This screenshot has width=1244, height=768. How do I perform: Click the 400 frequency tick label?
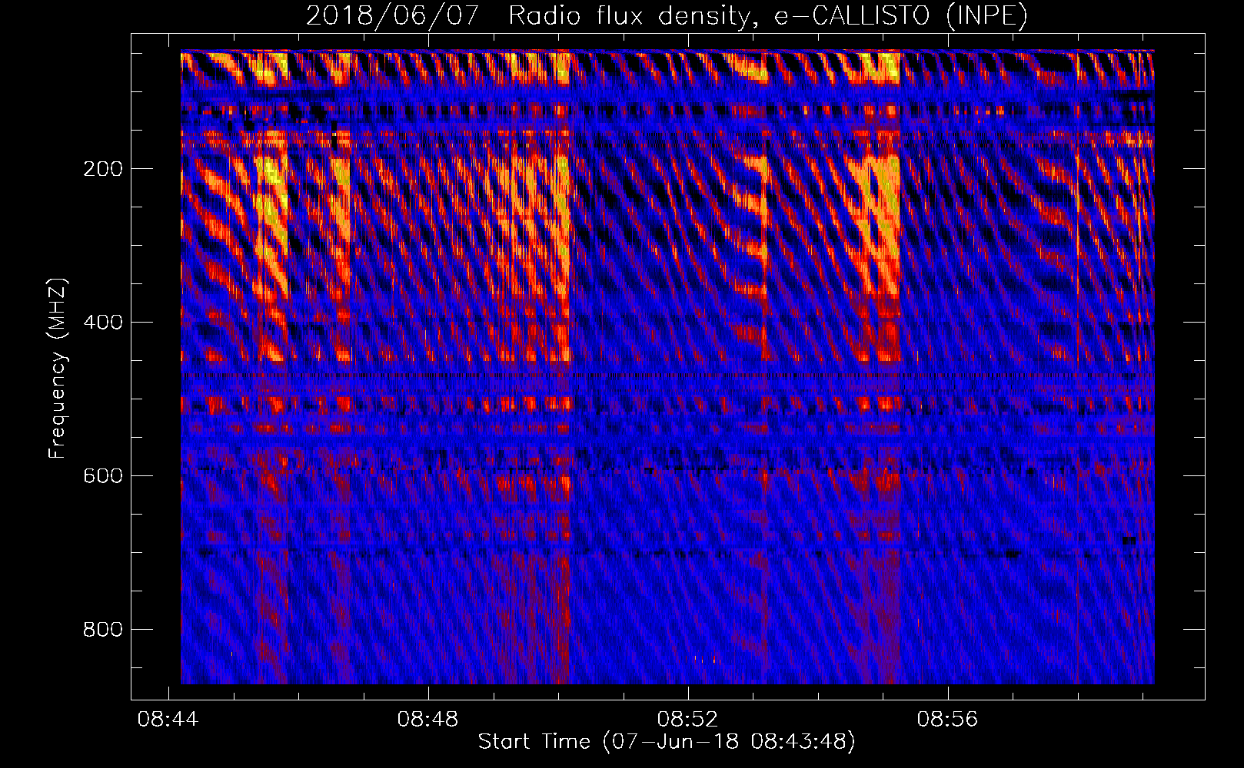tap(103, 323)
